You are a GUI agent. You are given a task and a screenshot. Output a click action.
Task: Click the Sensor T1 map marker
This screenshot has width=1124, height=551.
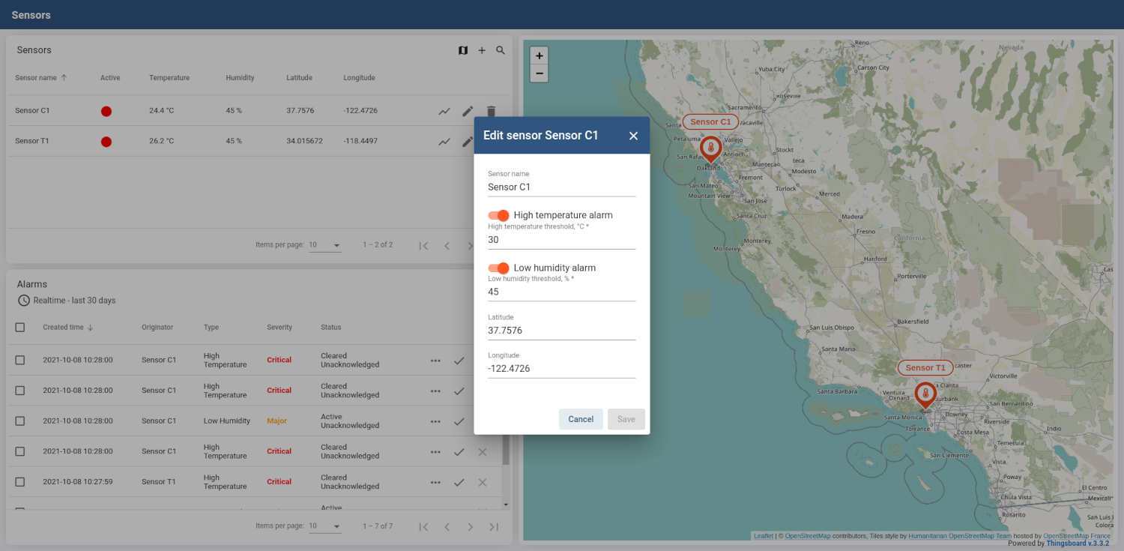[x=925, y=394]
